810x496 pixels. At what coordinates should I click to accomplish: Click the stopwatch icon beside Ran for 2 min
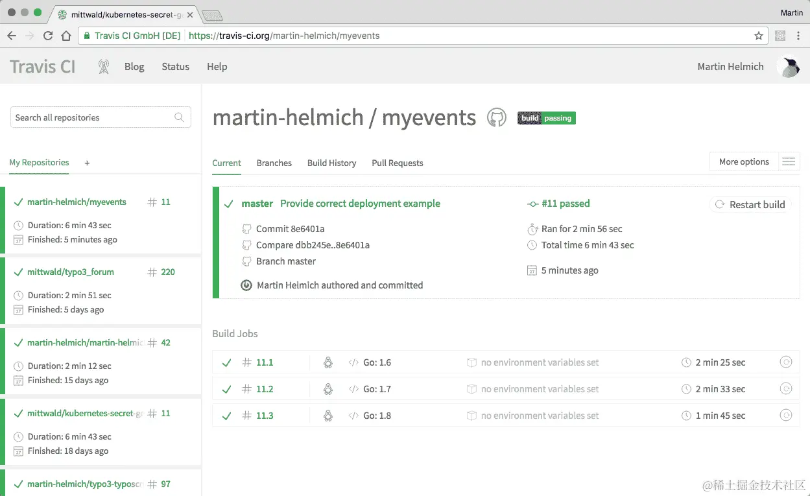(x=532, y=229)
